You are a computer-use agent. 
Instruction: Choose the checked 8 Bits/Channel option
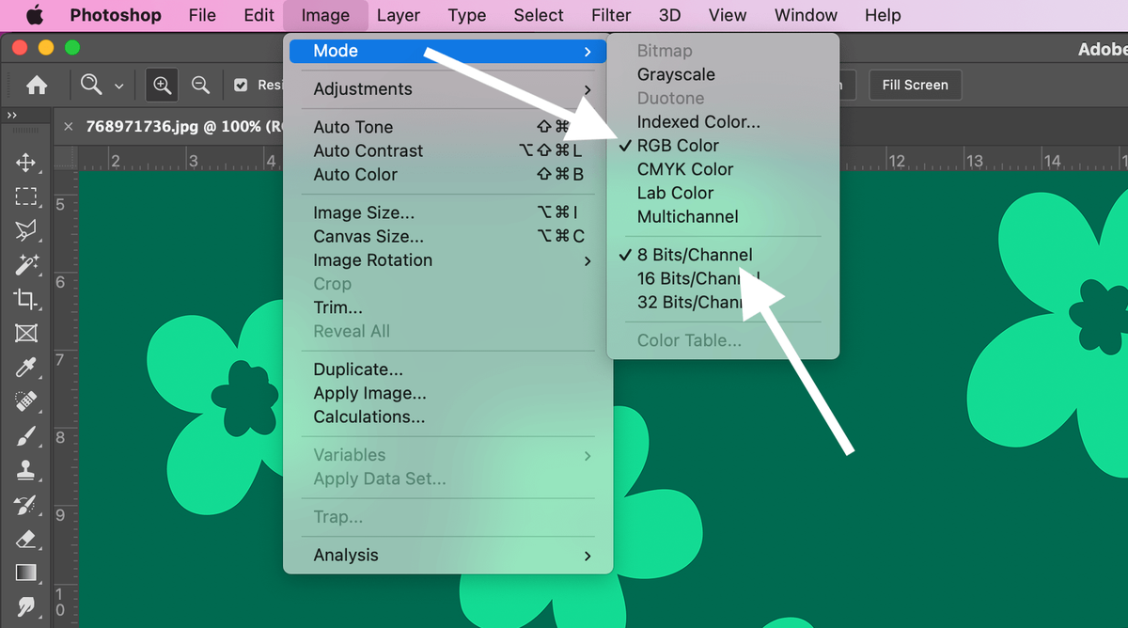(x=694, y=255)
